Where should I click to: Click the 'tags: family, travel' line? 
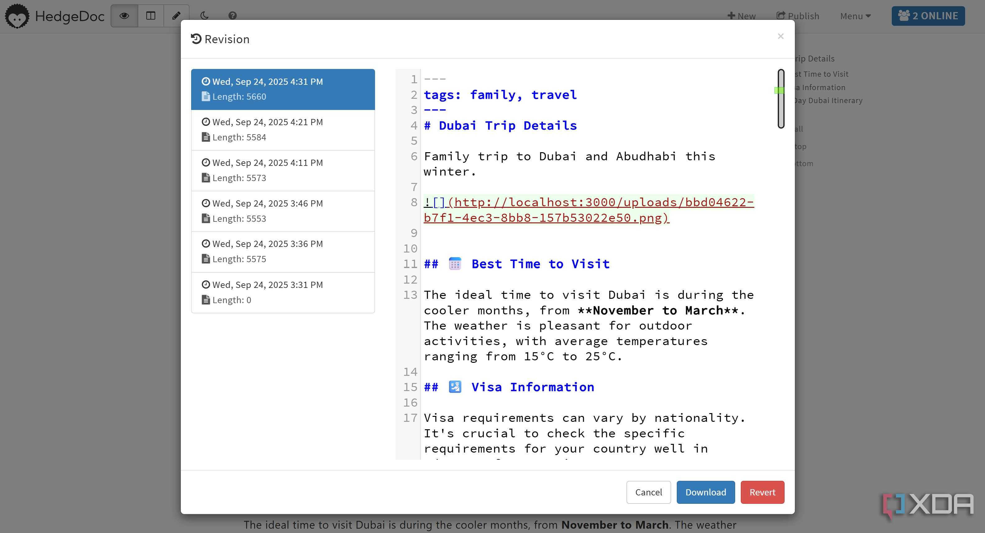500,95
